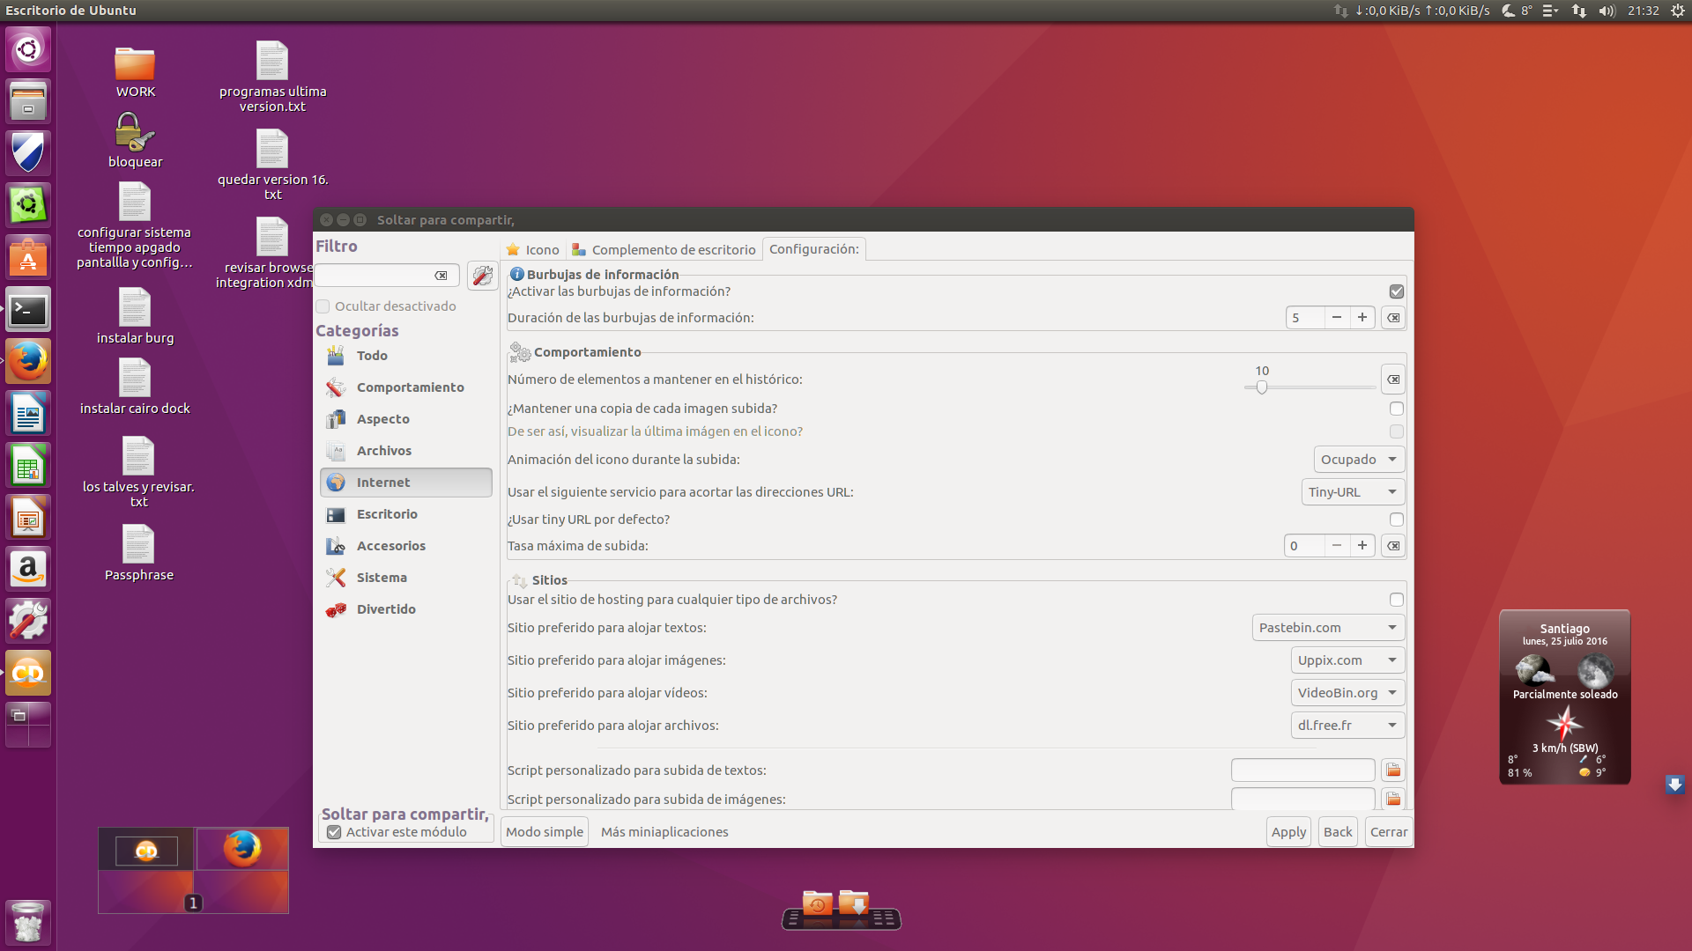
Task: Select the Aspecto category
Action: 406,419
